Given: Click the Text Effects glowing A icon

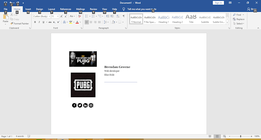Looking at the screenshot, I should click(64, 22).
